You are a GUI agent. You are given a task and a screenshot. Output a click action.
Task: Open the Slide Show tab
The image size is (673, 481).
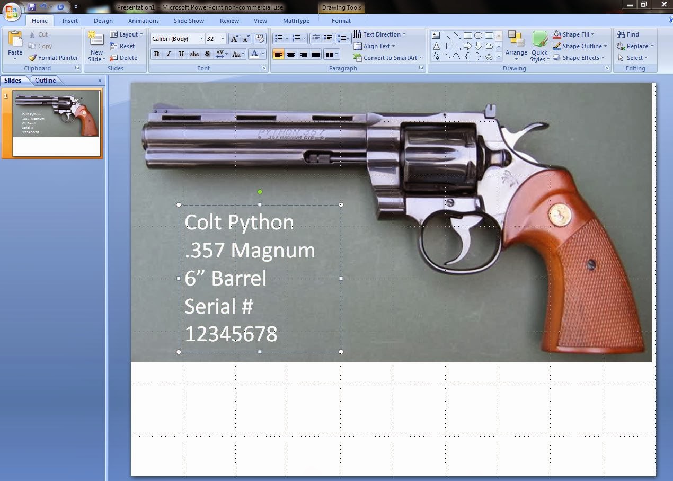[189, 21]
